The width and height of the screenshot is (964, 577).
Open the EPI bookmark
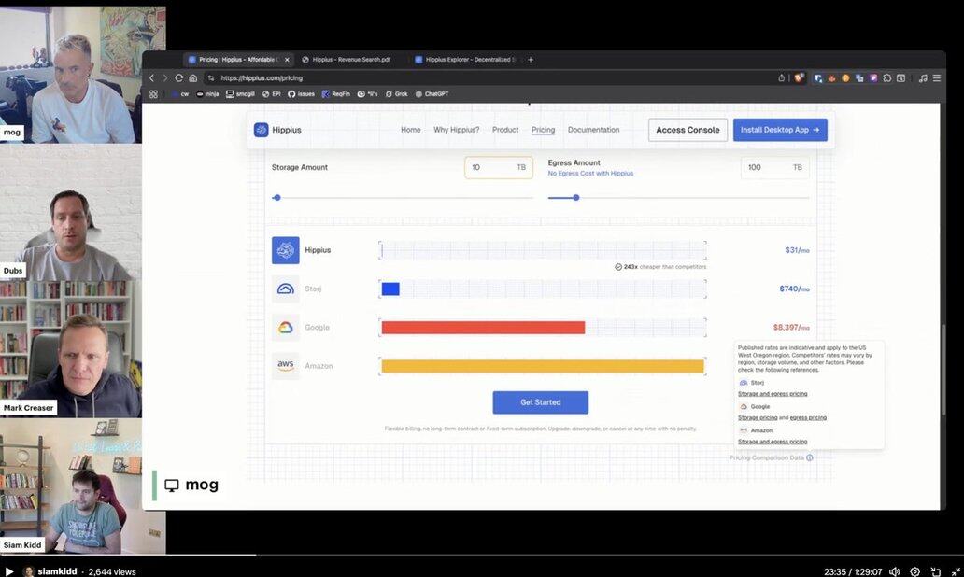click(x=271, y=94)
